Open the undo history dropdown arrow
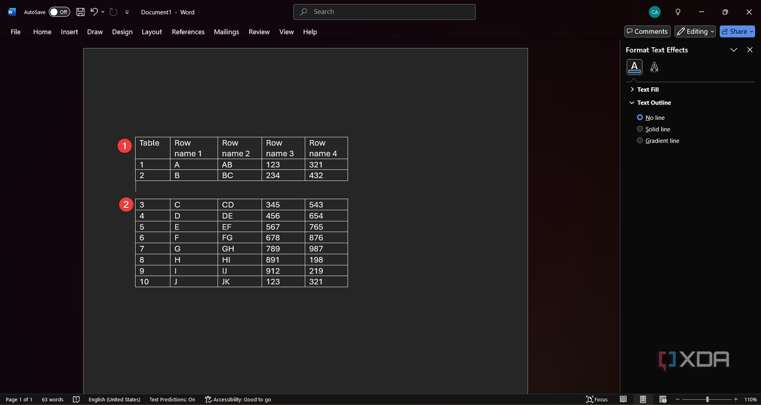The height and width of the screenshot is (405, 761). [x=103, y=12]
